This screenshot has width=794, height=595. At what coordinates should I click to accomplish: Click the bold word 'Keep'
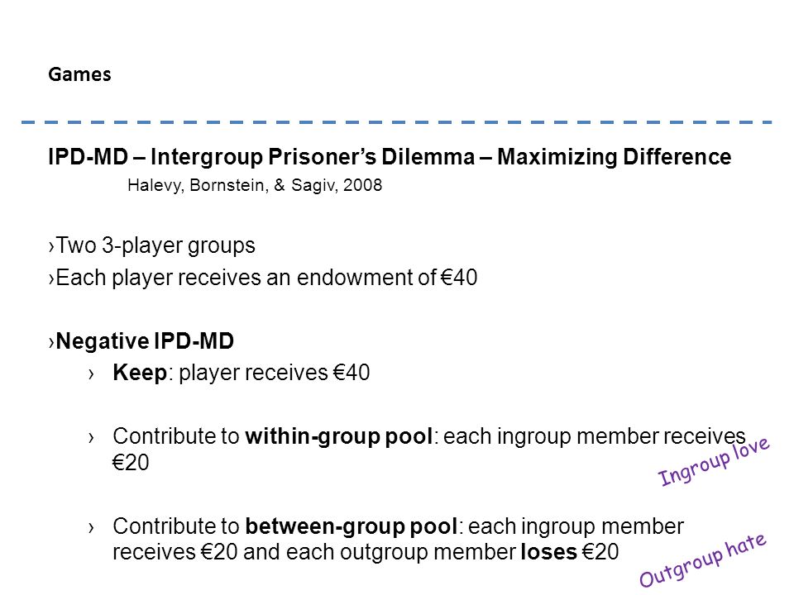[x=140, y=373]
